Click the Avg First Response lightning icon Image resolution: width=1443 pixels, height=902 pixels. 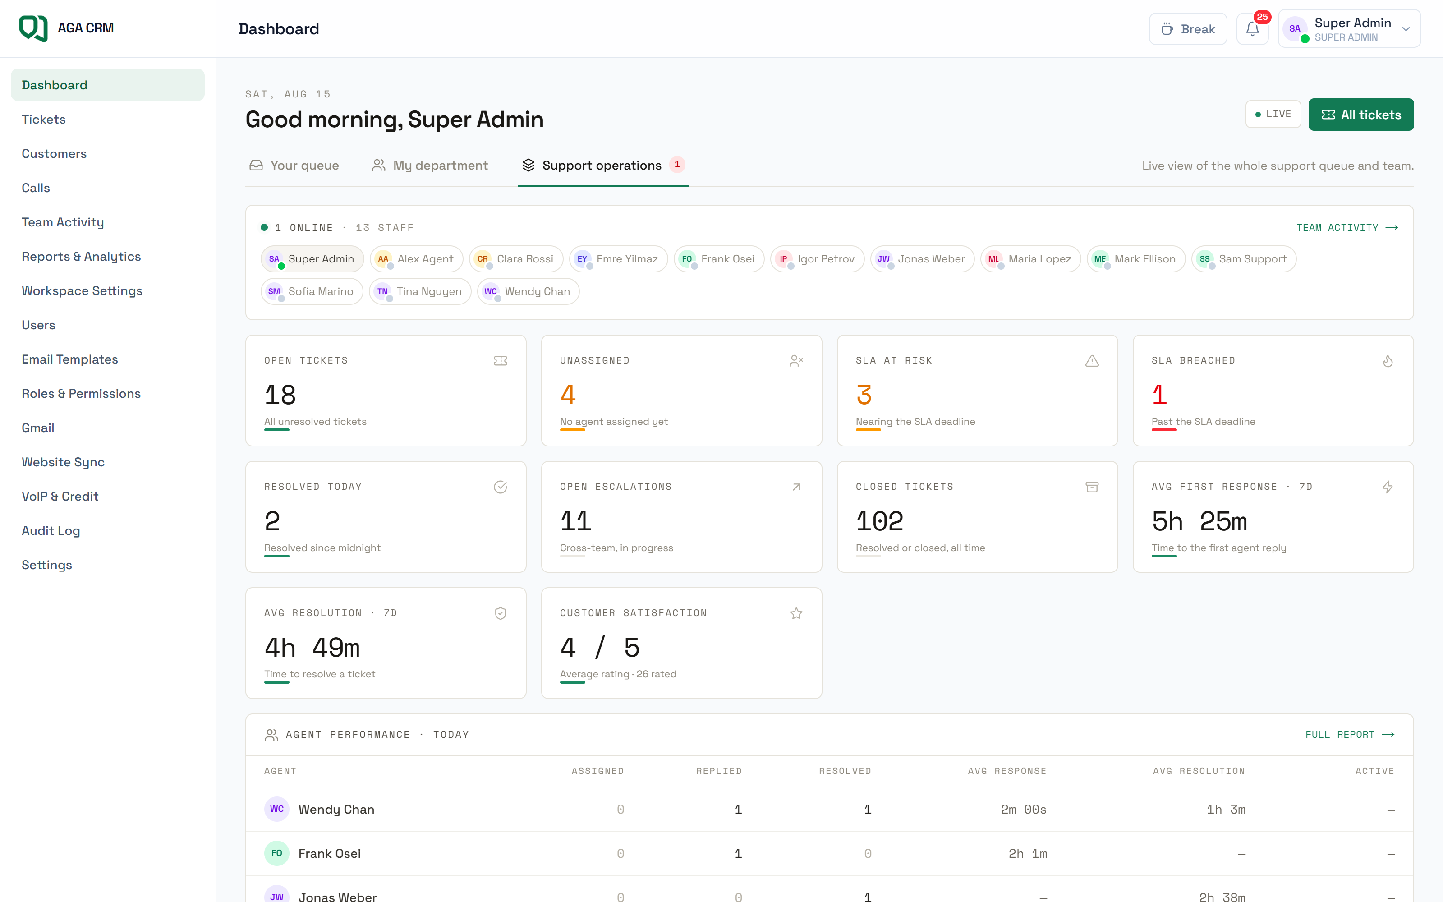tap(1388, 488)
